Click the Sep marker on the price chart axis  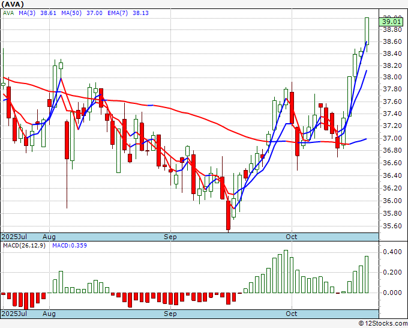point(170,237)
